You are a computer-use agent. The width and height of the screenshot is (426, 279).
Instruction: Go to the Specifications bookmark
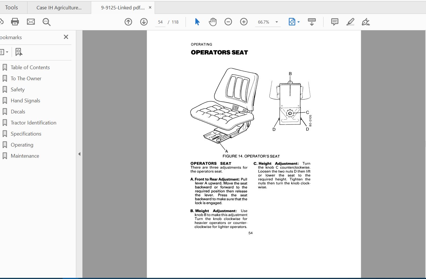pos(26,134)
